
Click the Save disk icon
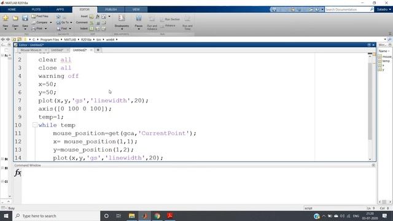point(25,18)
